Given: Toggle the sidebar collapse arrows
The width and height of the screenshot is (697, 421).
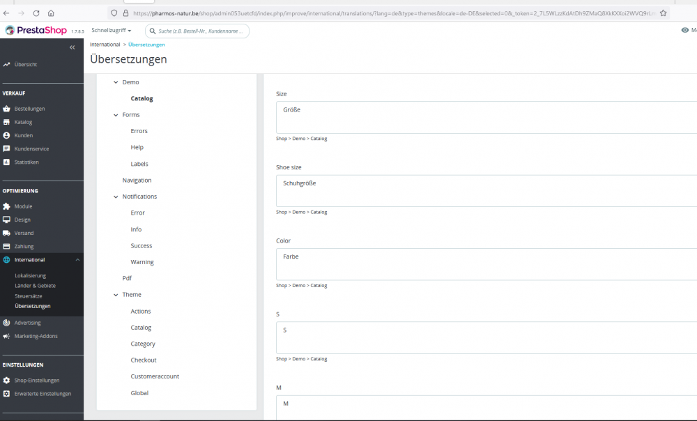Looking at the screenshot, I should [72, 47].
